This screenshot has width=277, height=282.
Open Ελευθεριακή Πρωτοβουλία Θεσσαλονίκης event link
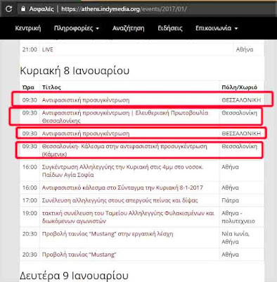pyautogui.click(x=125, y=116)
